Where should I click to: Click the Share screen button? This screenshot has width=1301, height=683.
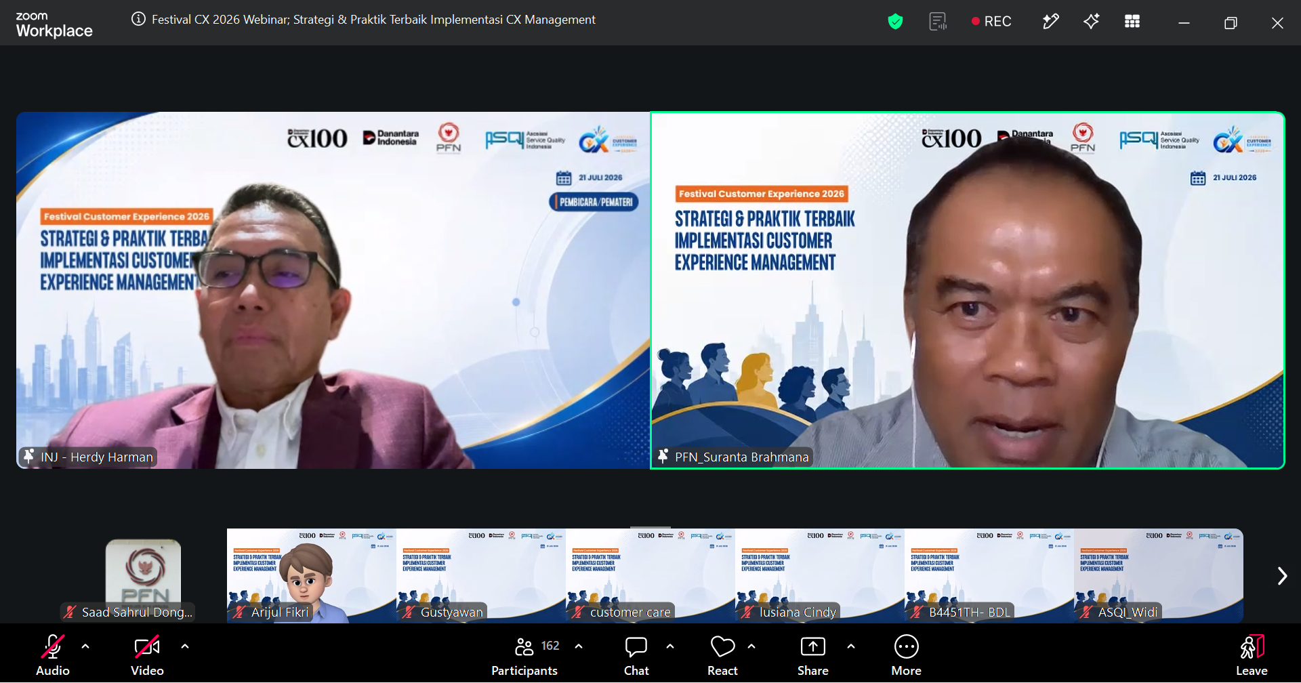point(813,655)
